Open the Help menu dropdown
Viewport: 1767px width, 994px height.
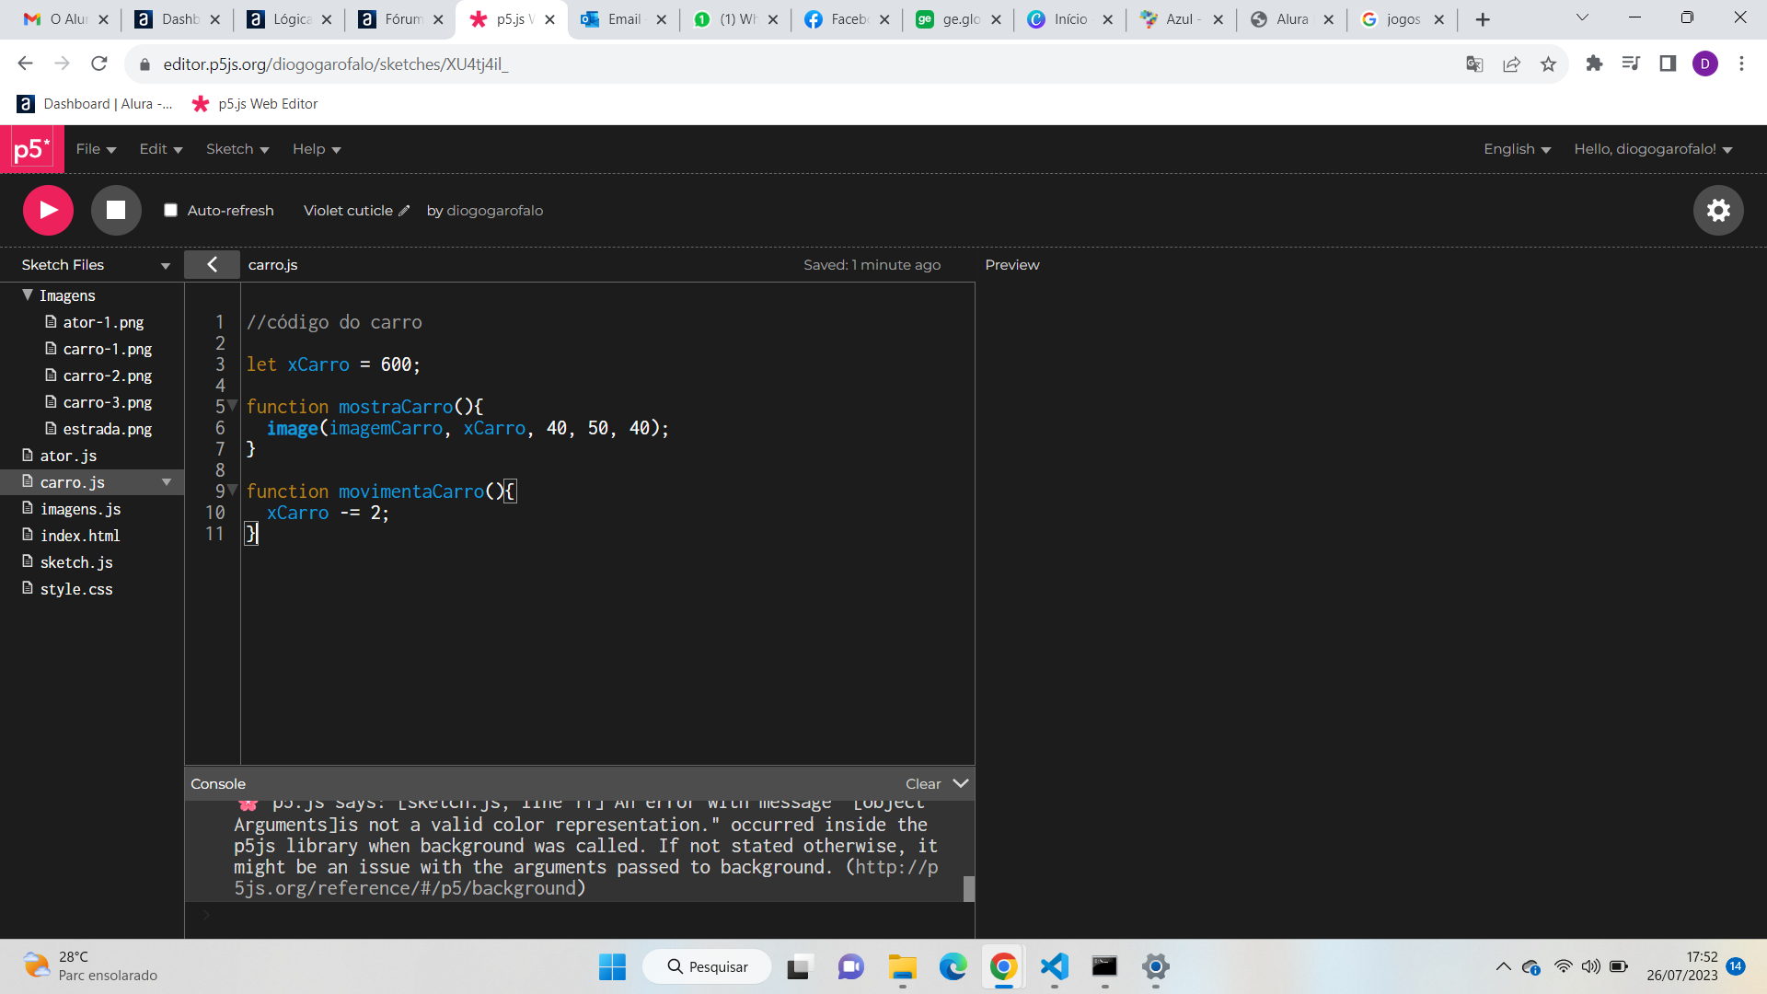tap(316, 148)
